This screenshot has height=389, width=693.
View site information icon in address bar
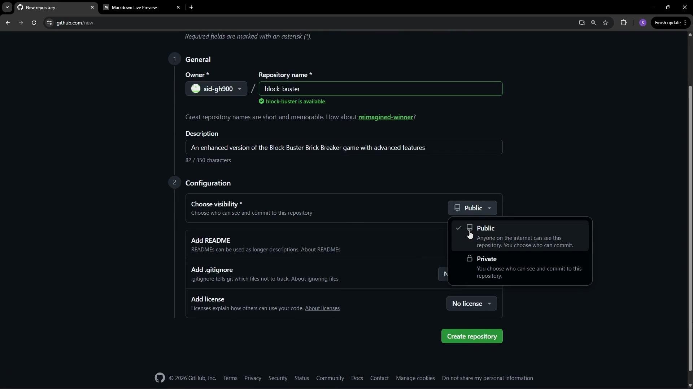pos(49,23)
